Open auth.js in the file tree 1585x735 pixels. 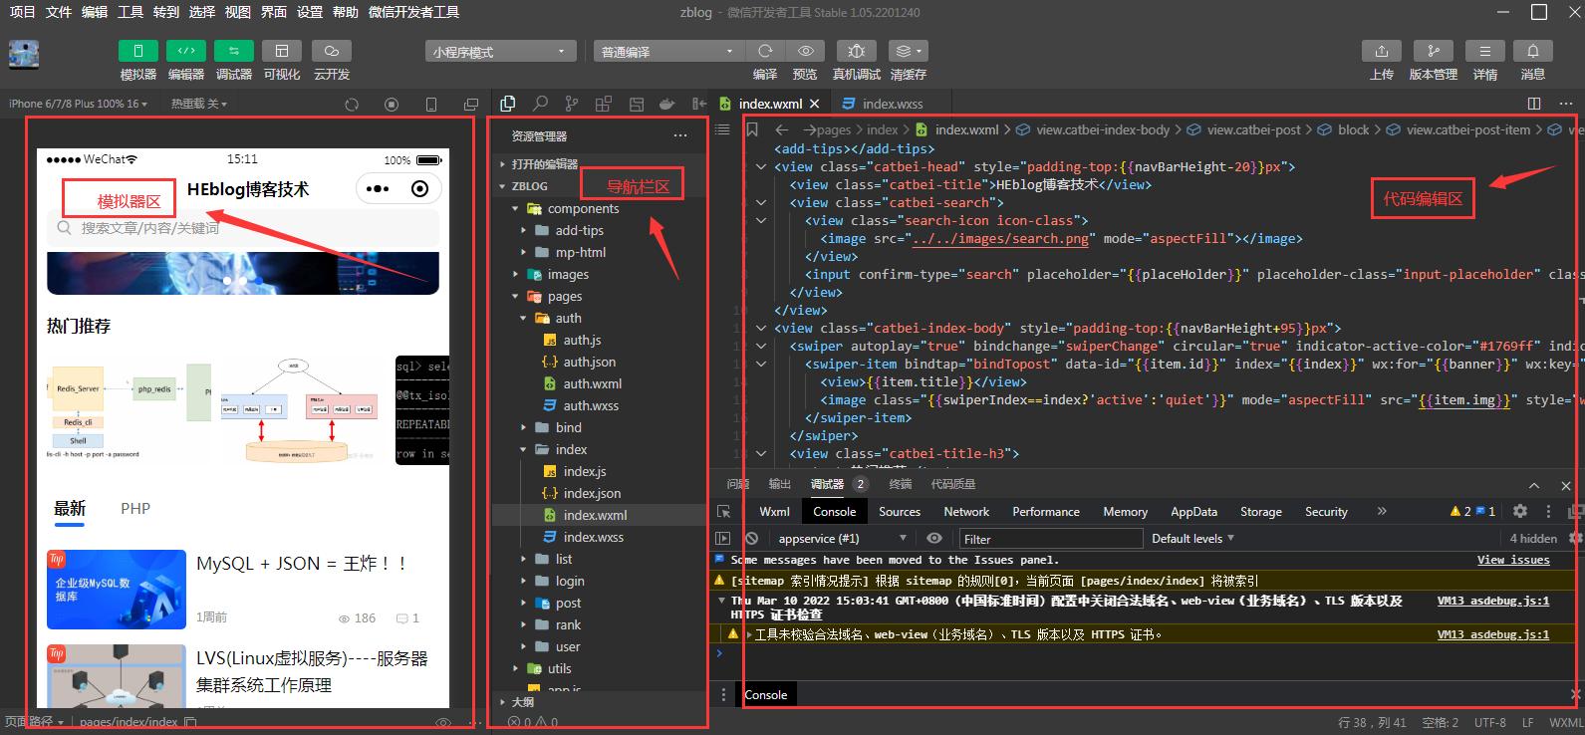(582, 340)
